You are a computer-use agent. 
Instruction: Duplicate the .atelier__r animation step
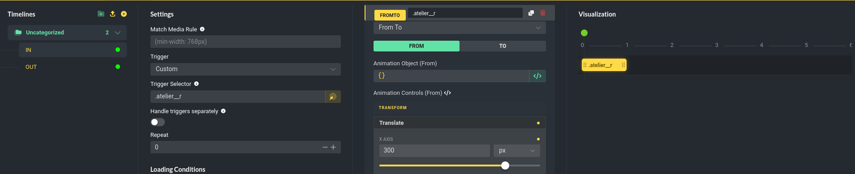click(x=531, y=13)
